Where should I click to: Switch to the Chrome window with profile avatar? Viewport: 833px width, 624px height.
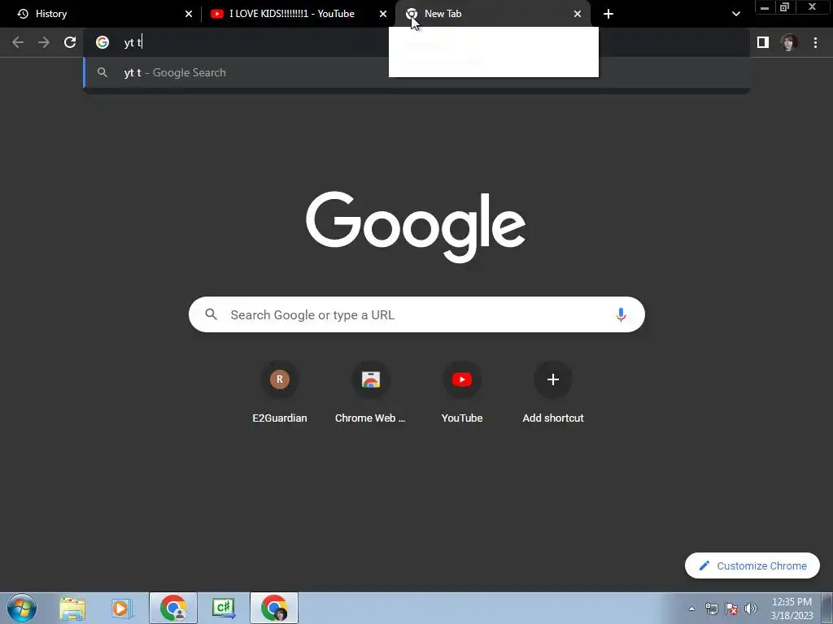274,608
